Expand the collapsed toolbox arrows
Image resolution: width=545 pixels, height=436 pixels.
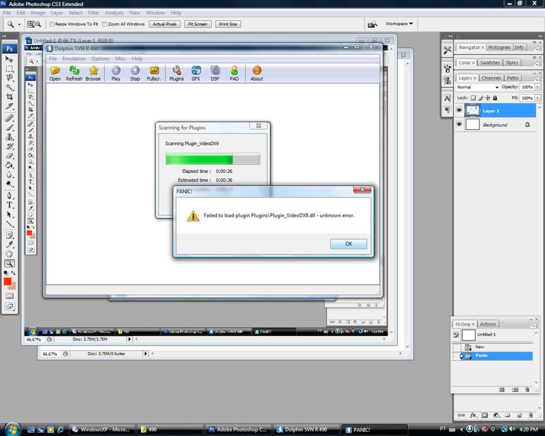click(x=4, y=36)
